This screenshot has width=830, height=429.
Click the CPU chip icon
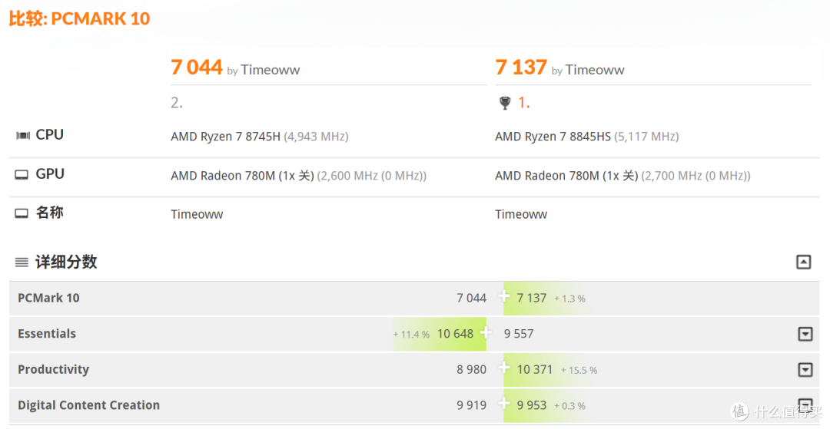pyautogui.click(x=23, y=136)
